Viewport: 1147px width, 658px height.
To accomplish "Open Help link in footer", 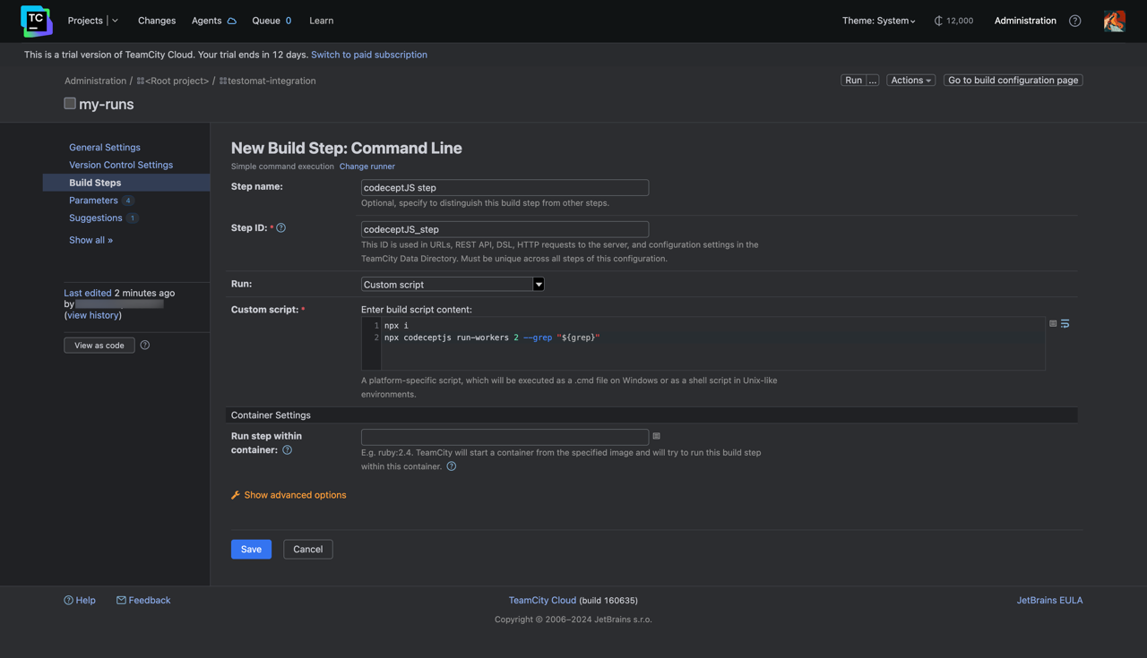I will 80,601.
